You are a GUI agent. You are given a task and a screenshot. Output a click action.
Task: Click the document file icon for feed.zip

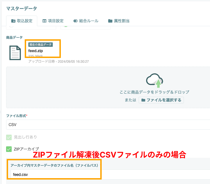(15, 53)
